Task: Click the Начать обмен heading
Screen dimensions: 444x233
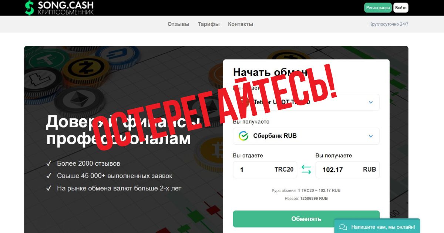Action: tap(270, 72)
